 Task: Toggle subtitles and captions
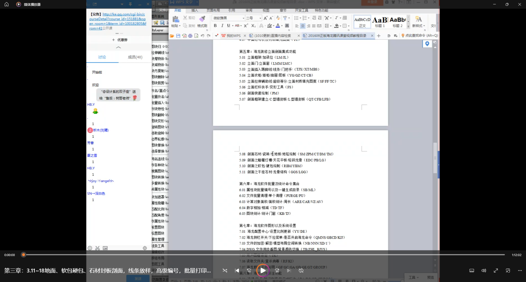click(x=471, y=271)
